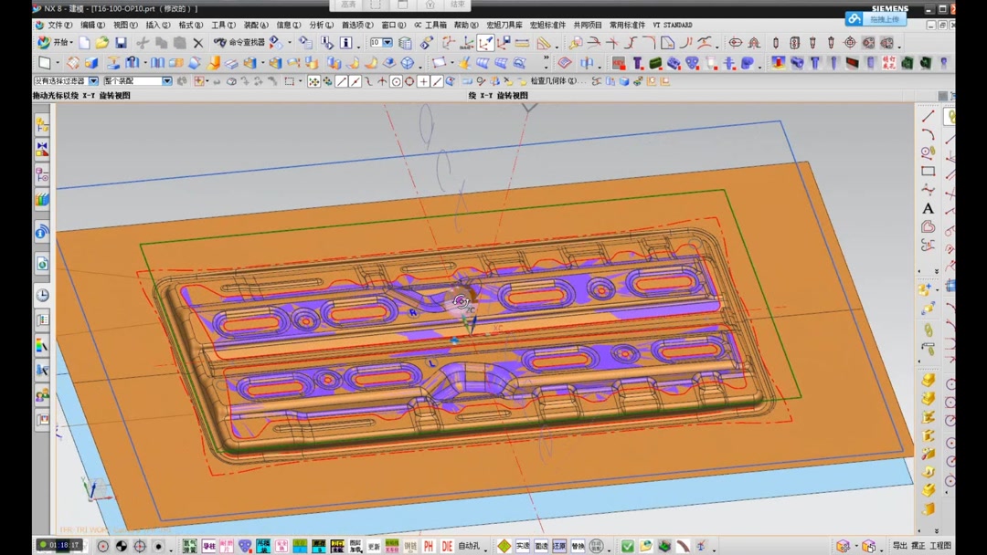Viewport: 987px width, 555px height.
Task: Open the File (文件) menu
Action: [59, 26]
